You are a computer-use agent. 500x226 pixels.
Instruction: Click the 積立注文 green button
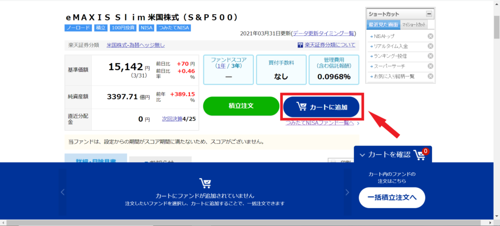241,106
